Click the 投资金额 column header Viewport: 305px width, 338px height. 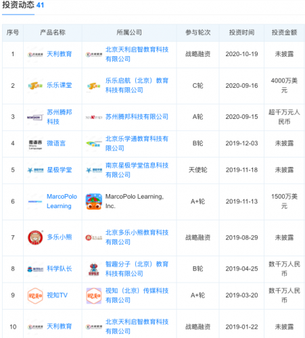coord(284,32)
